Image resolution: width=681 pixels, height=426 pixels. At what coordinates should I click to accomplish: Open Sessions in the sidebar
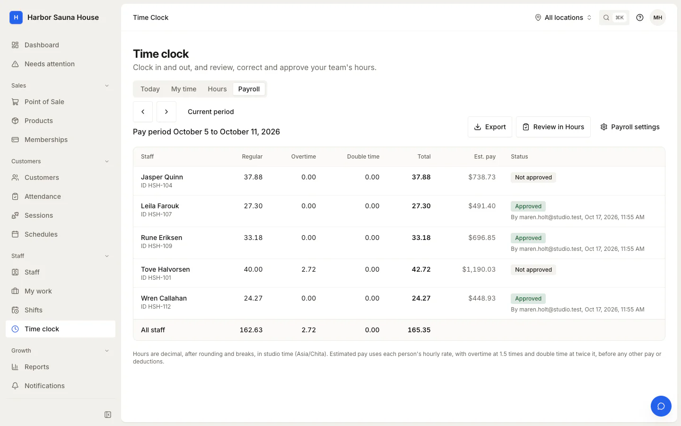coord(61,215)
